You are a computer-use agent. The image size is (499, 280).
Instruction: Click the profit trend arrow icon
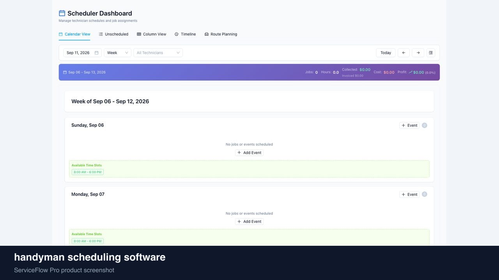click(x=411, y=72)
